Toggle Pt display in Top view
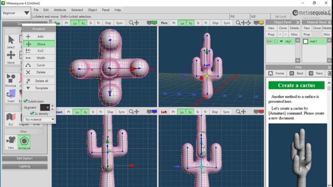The image size is (333, 187). [x=66, y=23]
